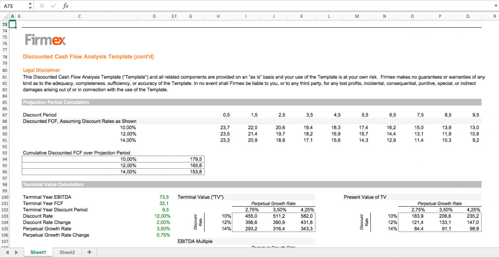Switch to the Sheet1 tab
The image size is (499, 258).
point(38,252)
